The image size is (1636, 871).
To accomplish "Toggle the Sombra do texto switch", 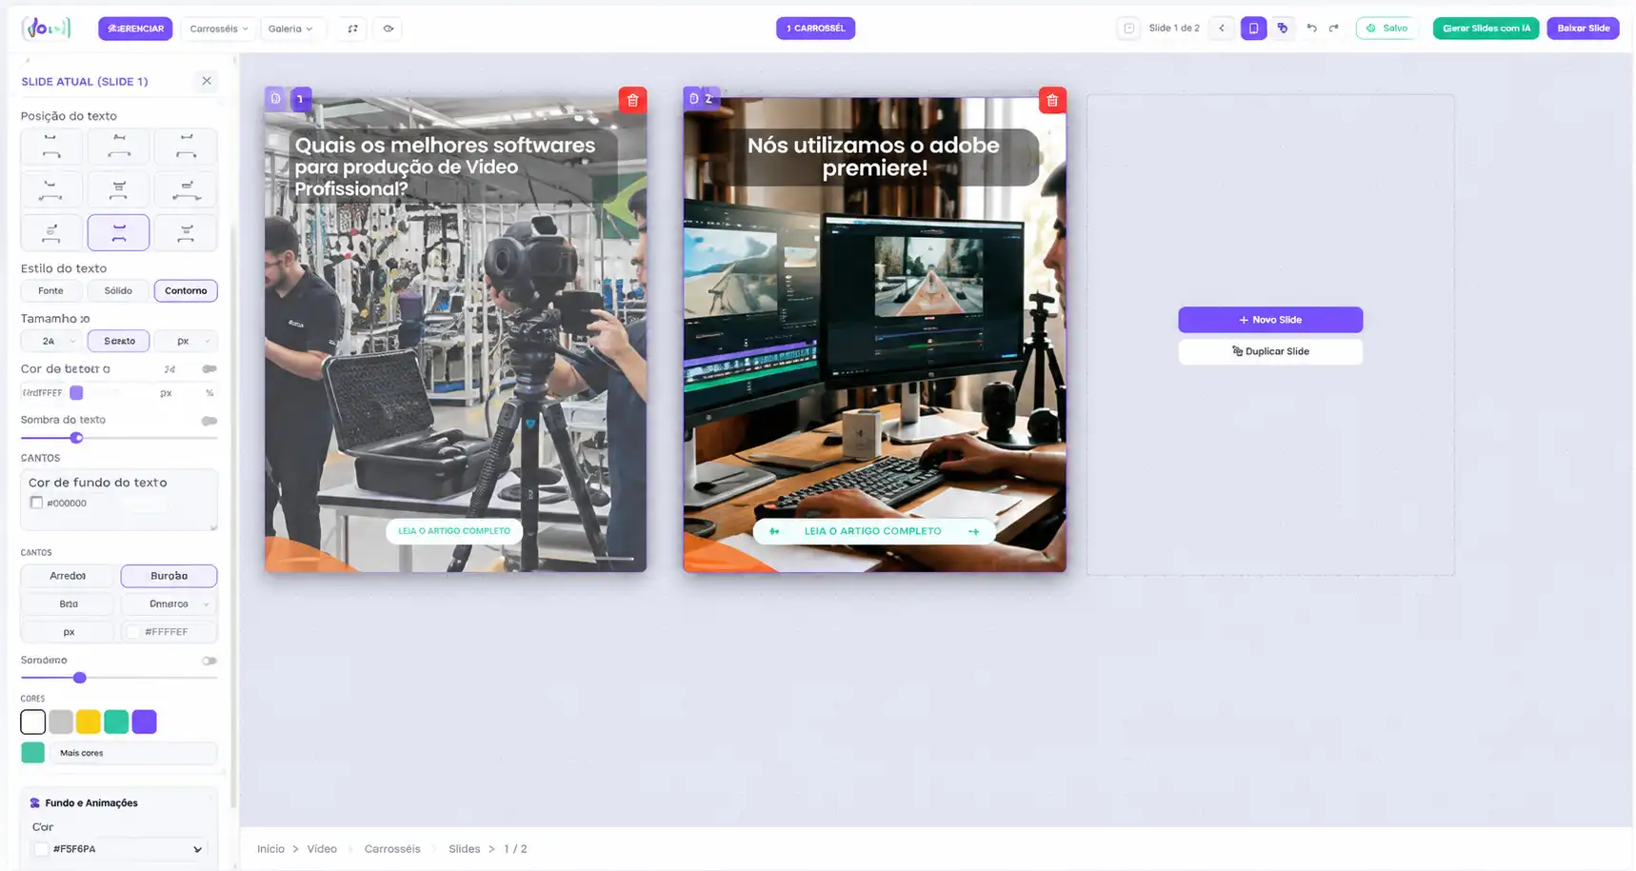I will [209, 420].
